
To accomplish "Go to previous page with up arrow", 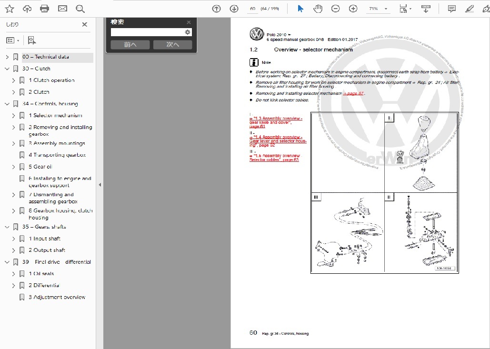I will 216,9.
